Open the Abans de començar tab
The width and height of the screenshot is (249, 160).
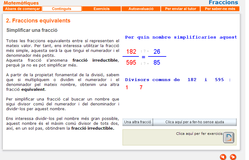(22, 9)
